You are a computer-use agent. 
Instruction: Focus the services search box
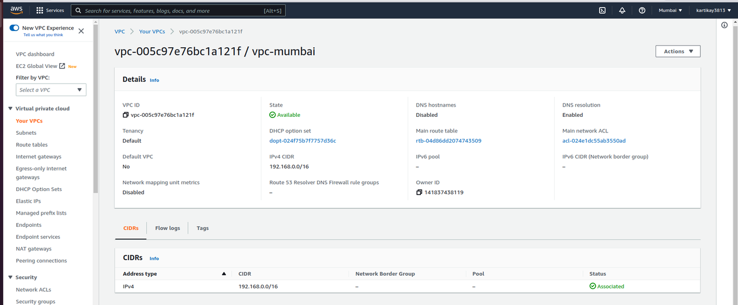pyautogui.click(x=178, y=10)
